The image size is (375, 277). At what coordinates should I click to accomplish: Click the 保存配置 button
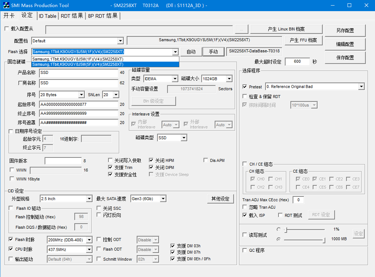[x=345, y=58]
